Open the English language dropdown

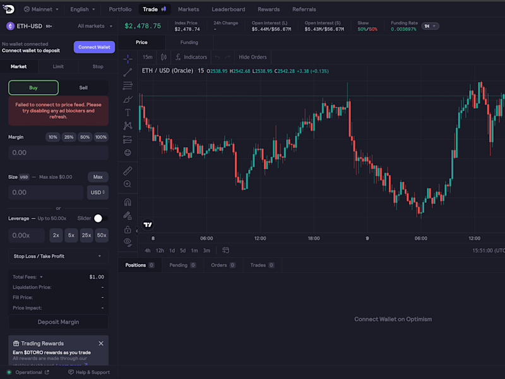coord(83,9)
